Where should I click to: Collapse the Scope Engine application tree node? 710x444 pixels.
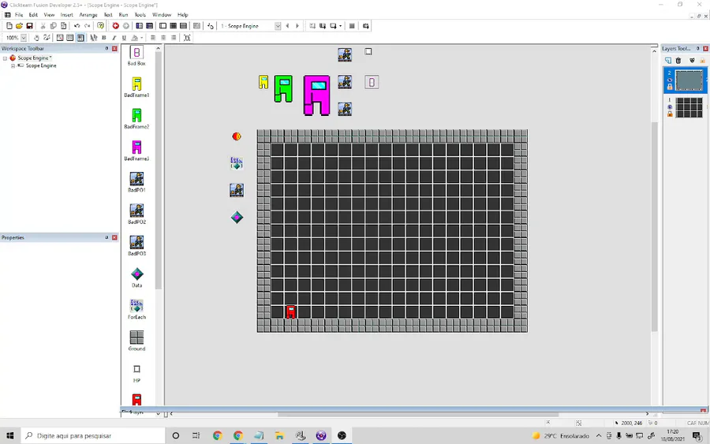(6, 58)
